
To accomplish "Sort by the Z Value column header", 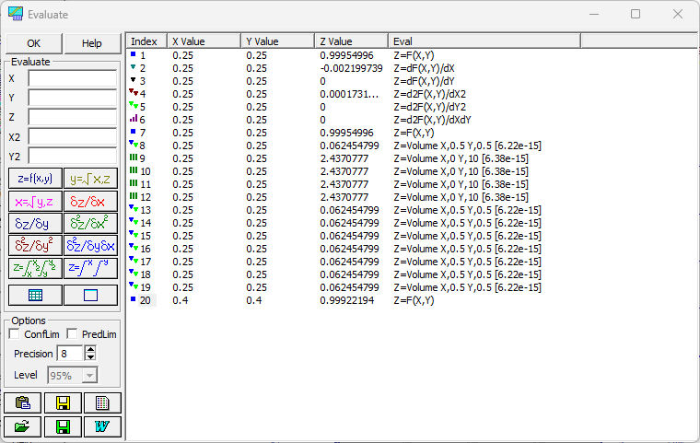I will point(351,41).
